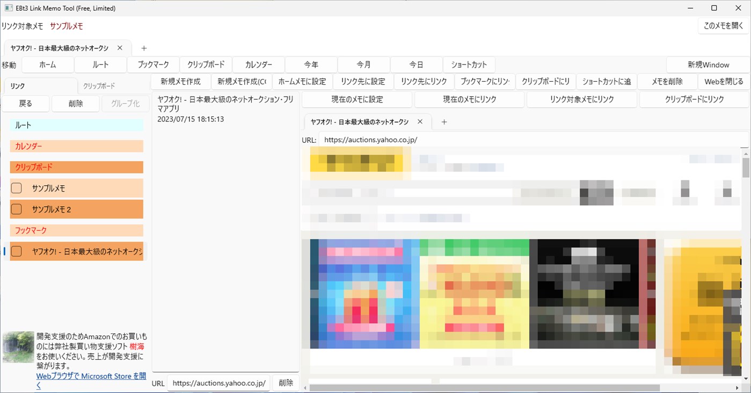Open a new tab with the + button

(x=144, y=48)
